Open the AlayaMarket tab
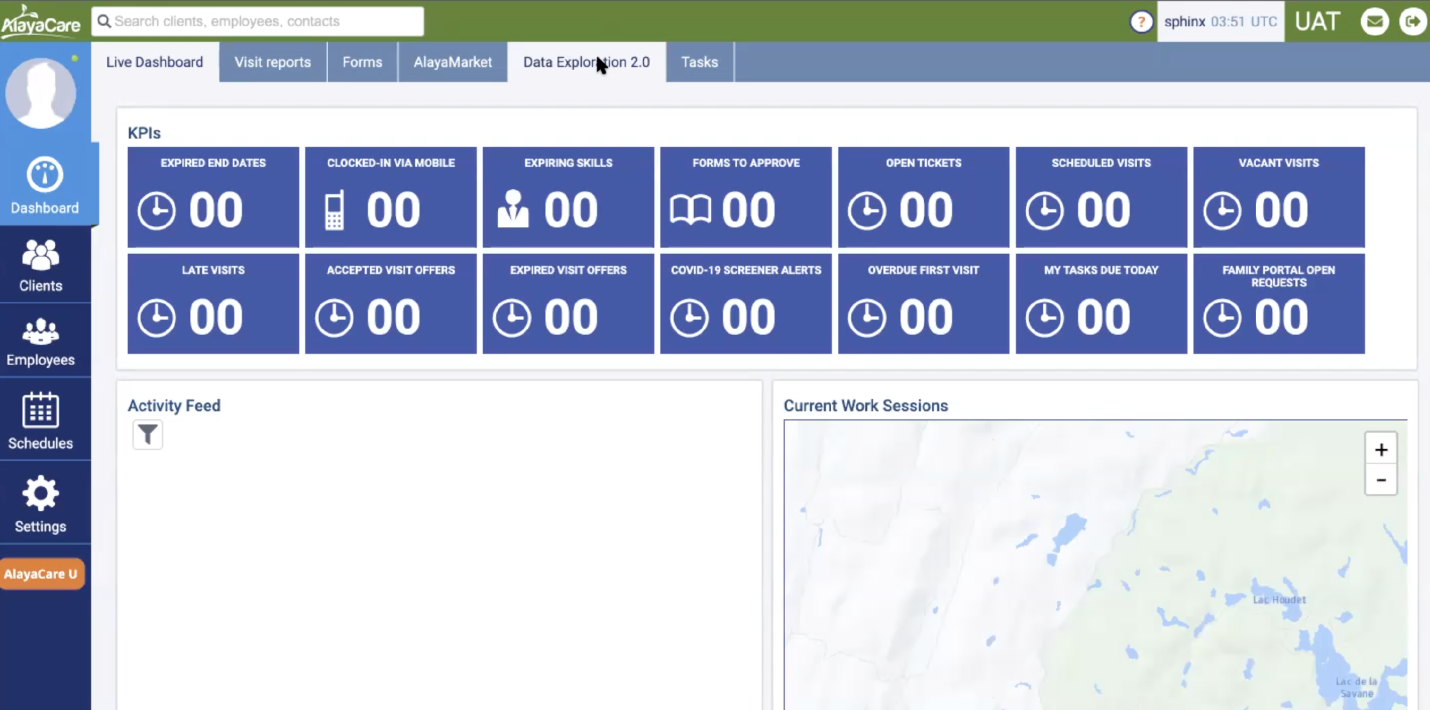The height and width of the screenshot is (710, 1430). (452, 62)
